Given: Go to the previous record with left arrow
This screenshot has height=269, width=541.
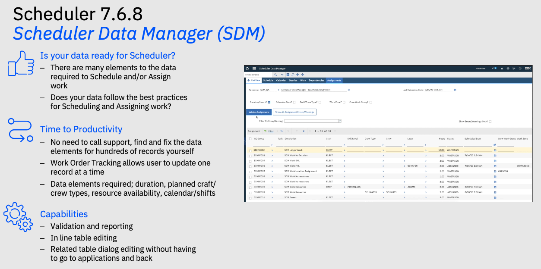Looking at the screenshot, I should tap(297, 75).
